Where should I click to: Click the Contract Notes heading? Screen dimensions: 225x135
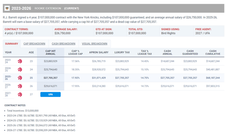pyautogui.click(x=15, y=105)
